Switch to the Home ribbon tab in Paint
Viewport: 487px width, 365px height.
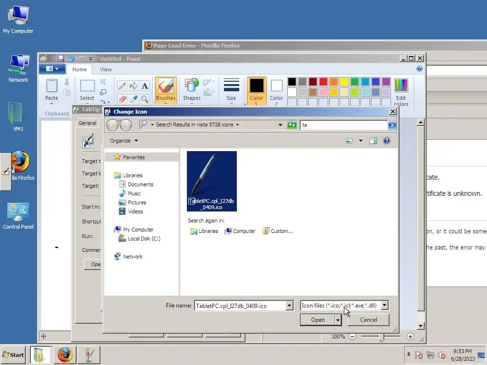(x=79, y=69)
